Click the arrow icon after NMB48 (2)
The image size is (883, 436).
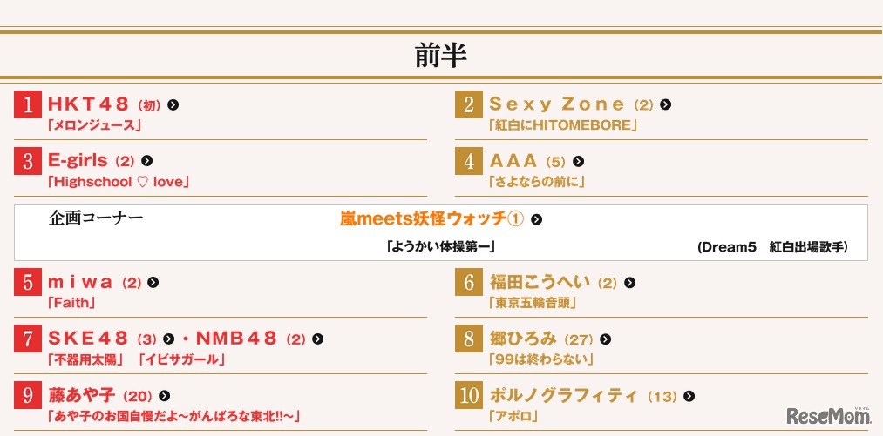pyautogui.click(x=317, y=339)
